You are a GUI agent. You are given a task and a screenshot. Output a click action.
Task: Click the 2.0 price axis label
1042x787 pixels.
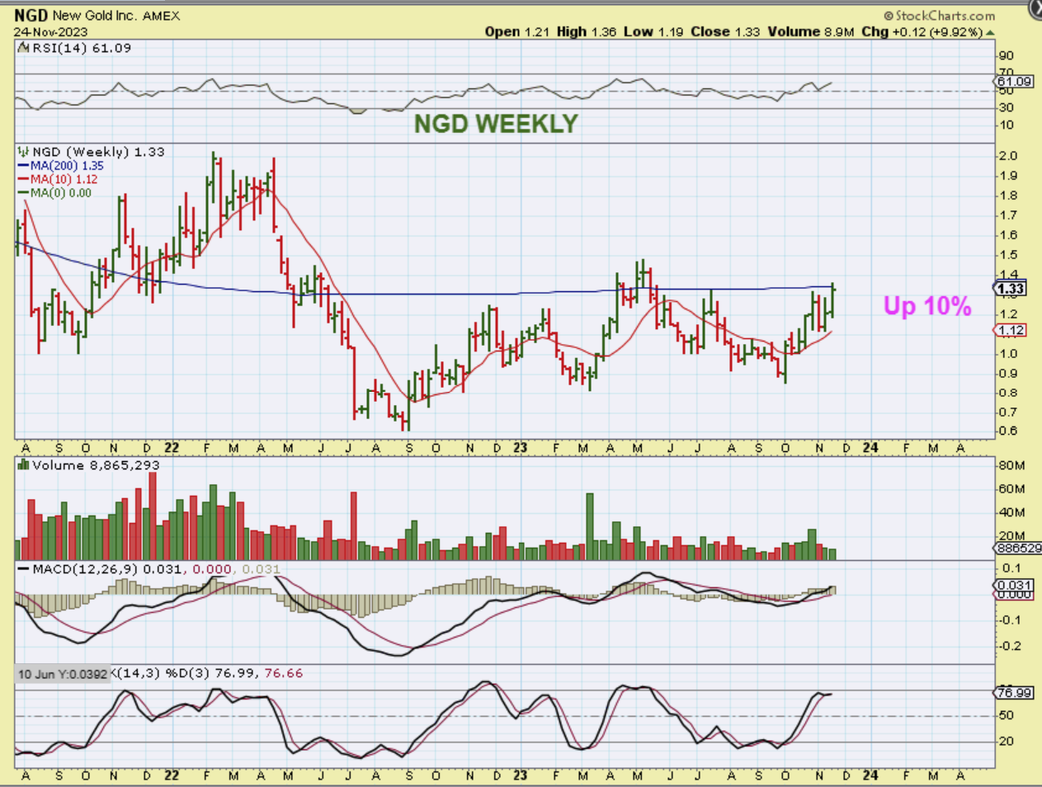pyautogui.click(x=1008, y=156)
